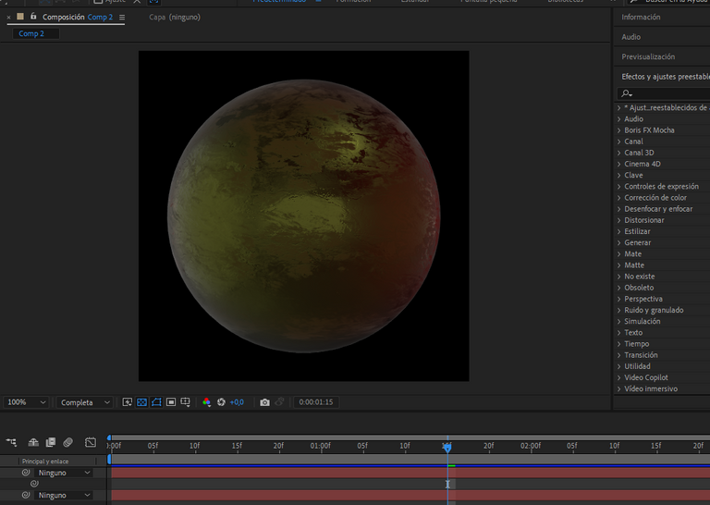Click the effects search field

click(664, 93)
